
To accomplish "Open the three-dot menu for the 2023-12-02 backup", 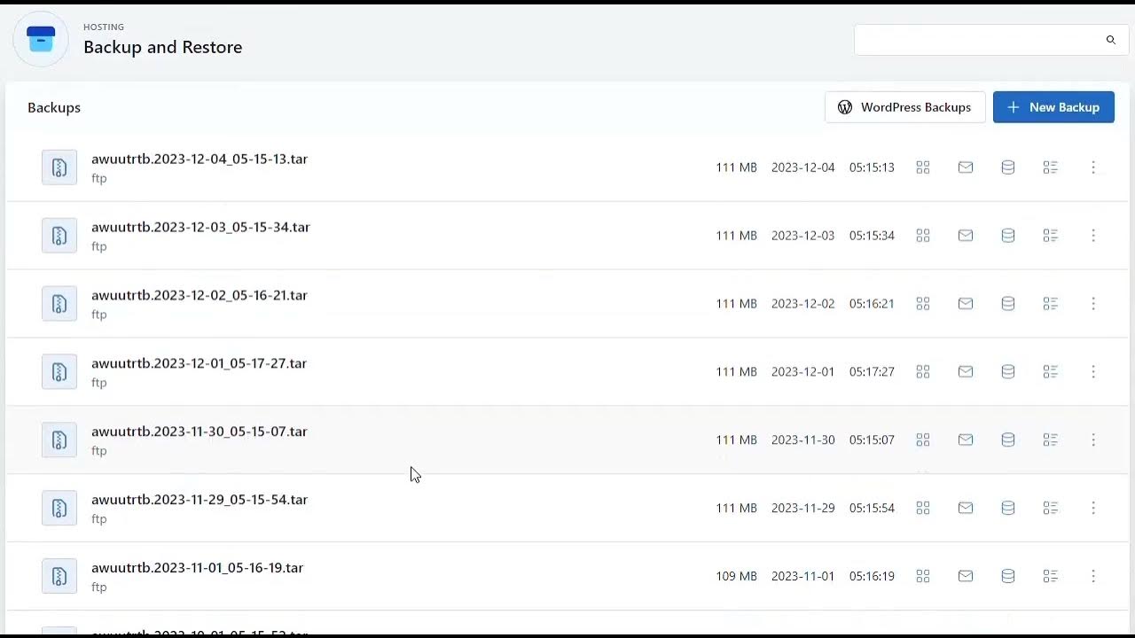I will point(1093,304).
